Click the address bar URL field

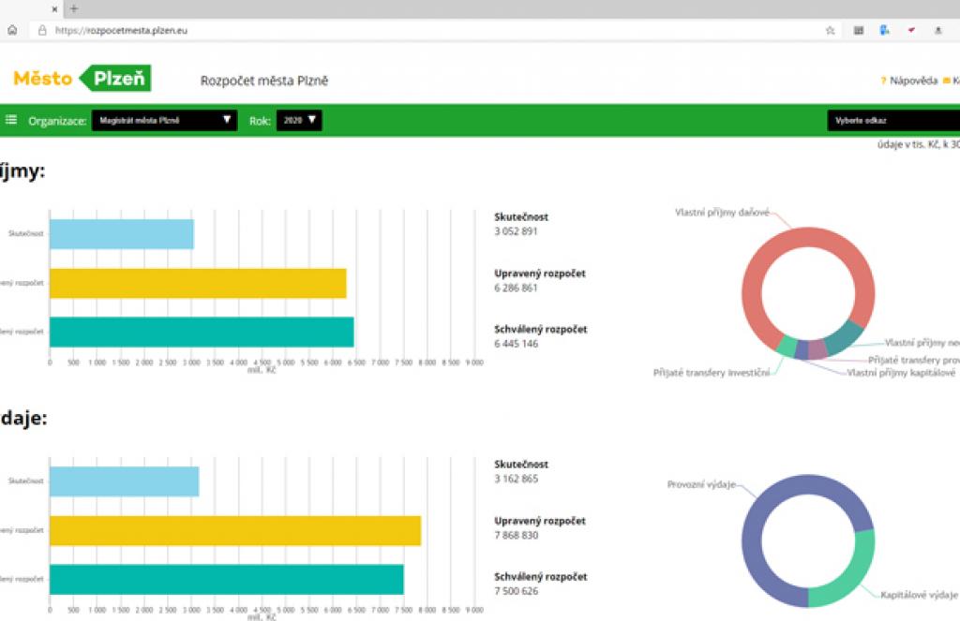422,30
